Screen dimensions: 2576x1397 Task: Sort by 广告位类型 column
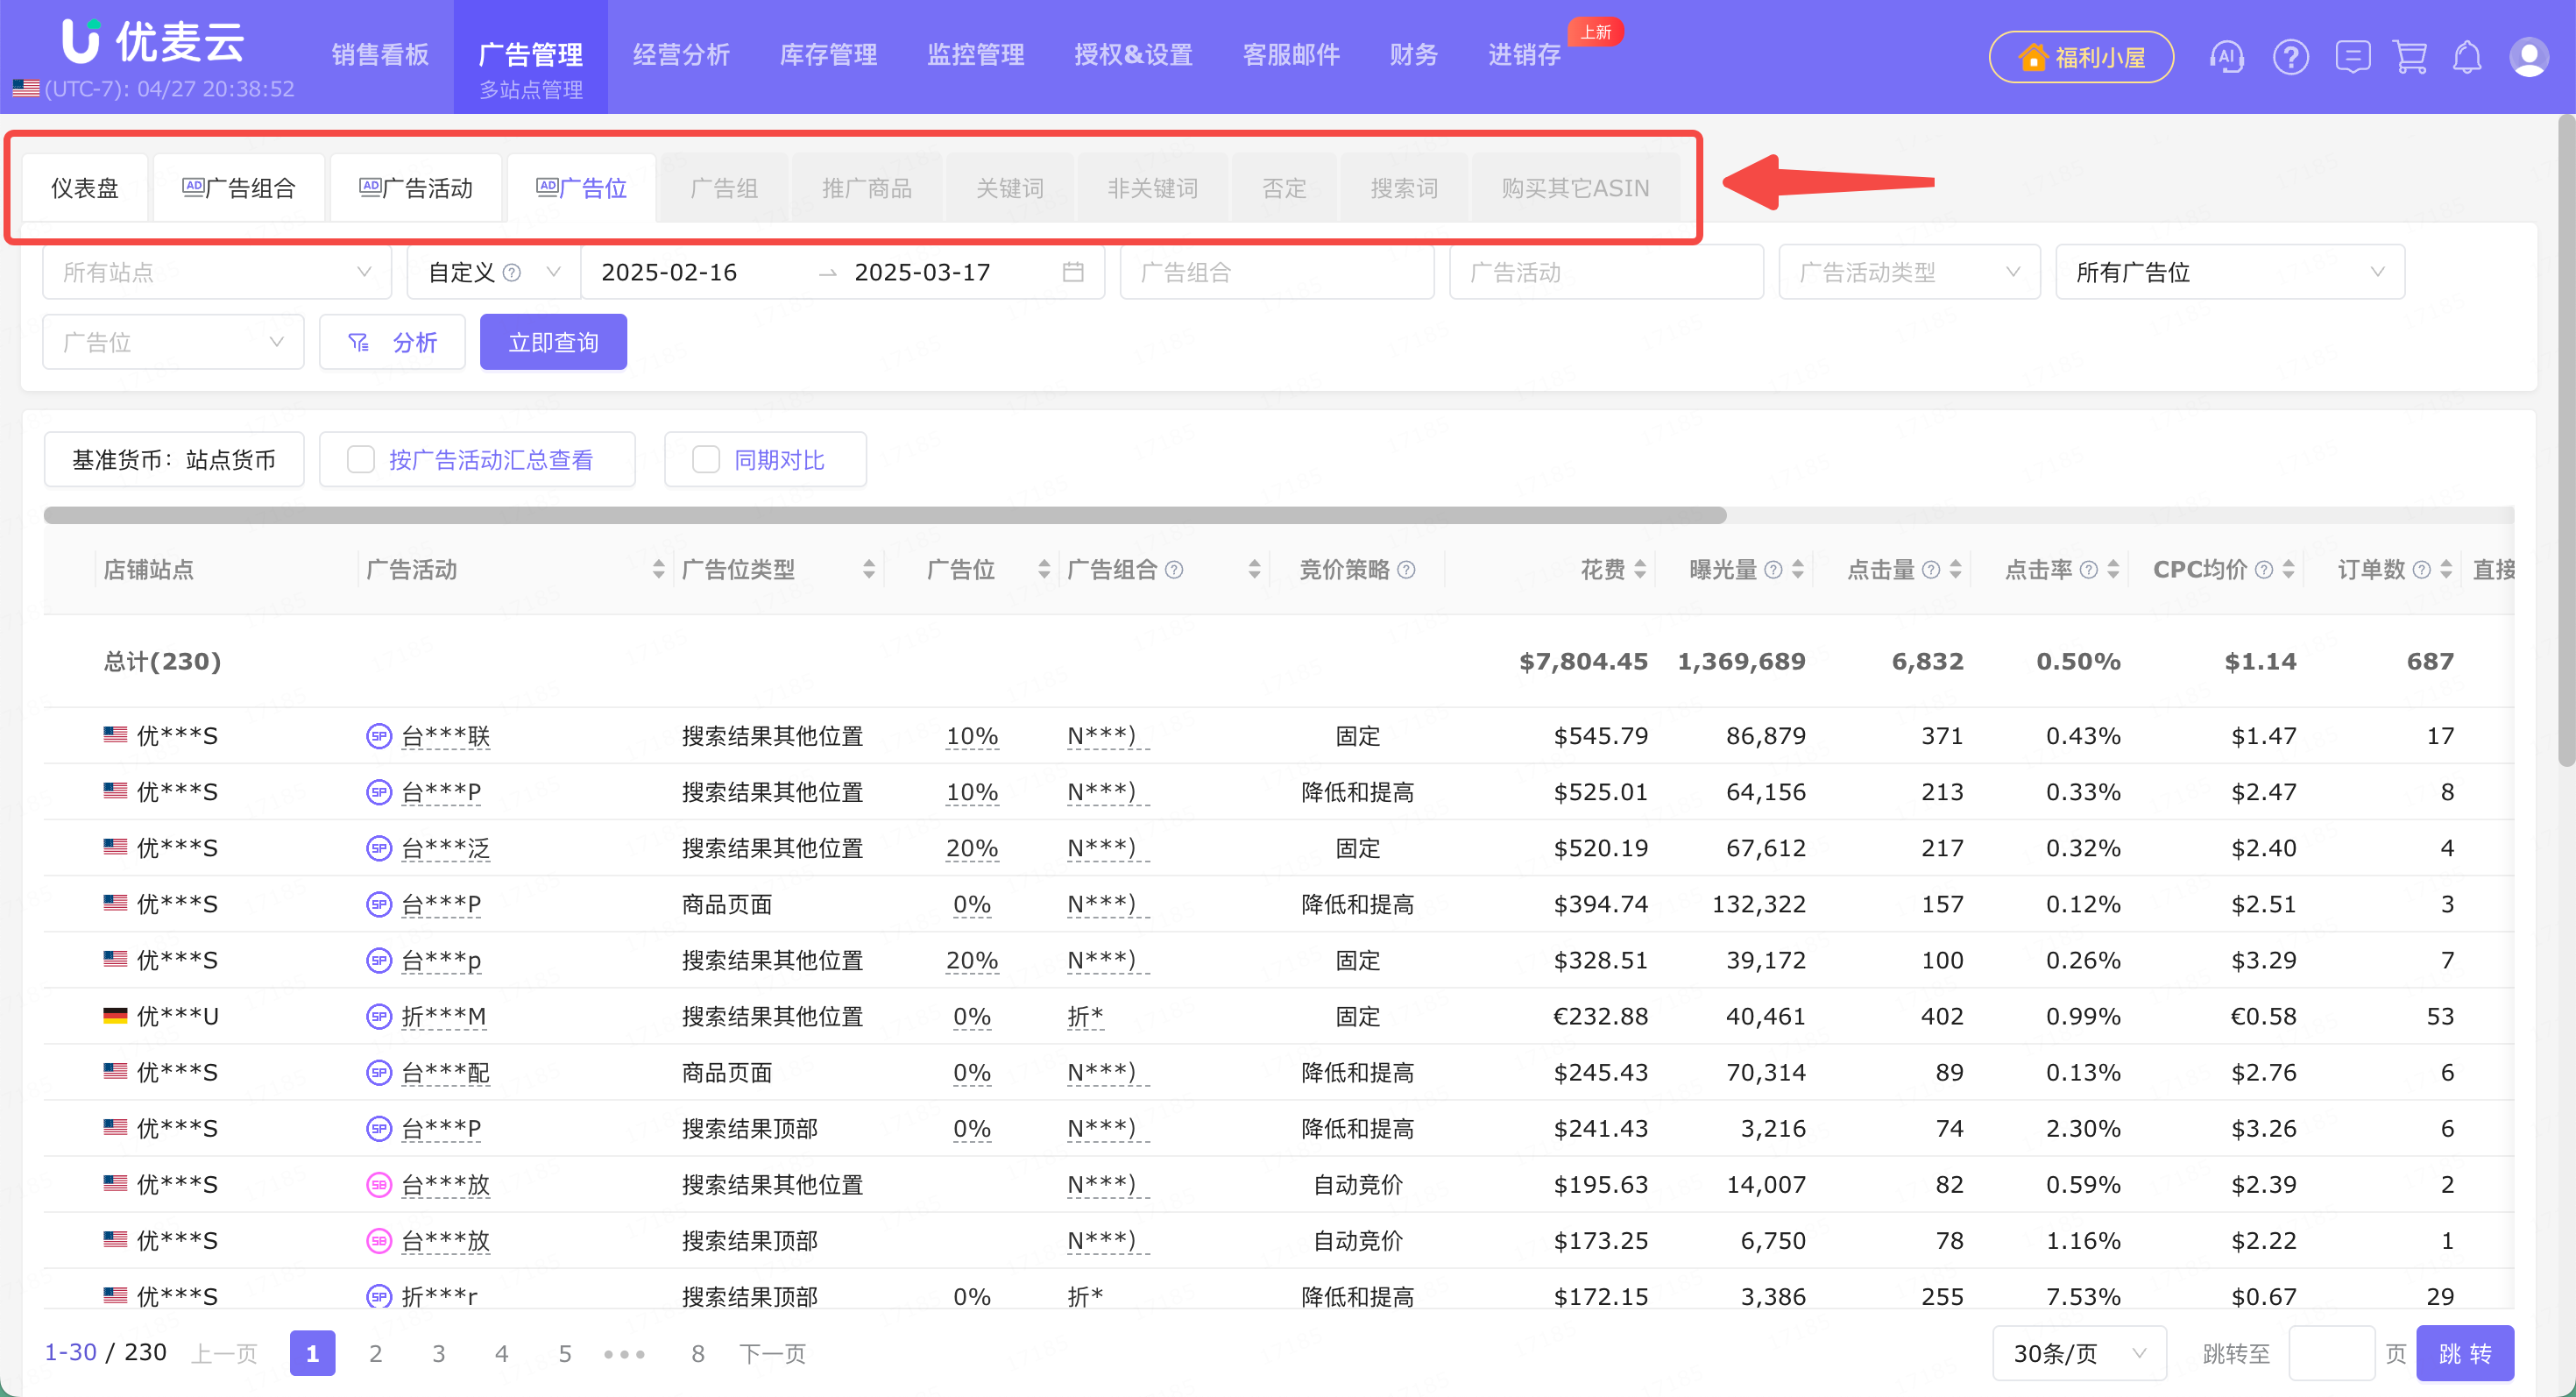[x=869, y=569]
